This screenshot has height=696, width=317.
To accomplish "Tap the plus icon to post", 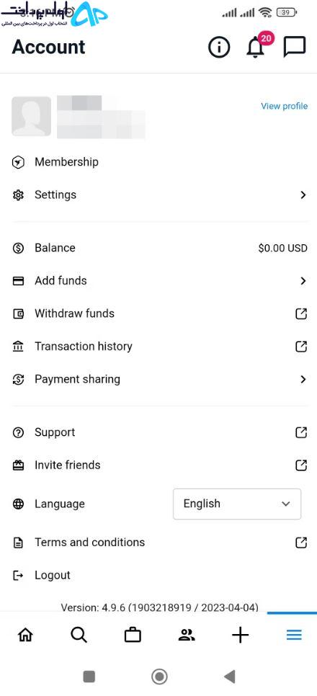I will point(240,635).
